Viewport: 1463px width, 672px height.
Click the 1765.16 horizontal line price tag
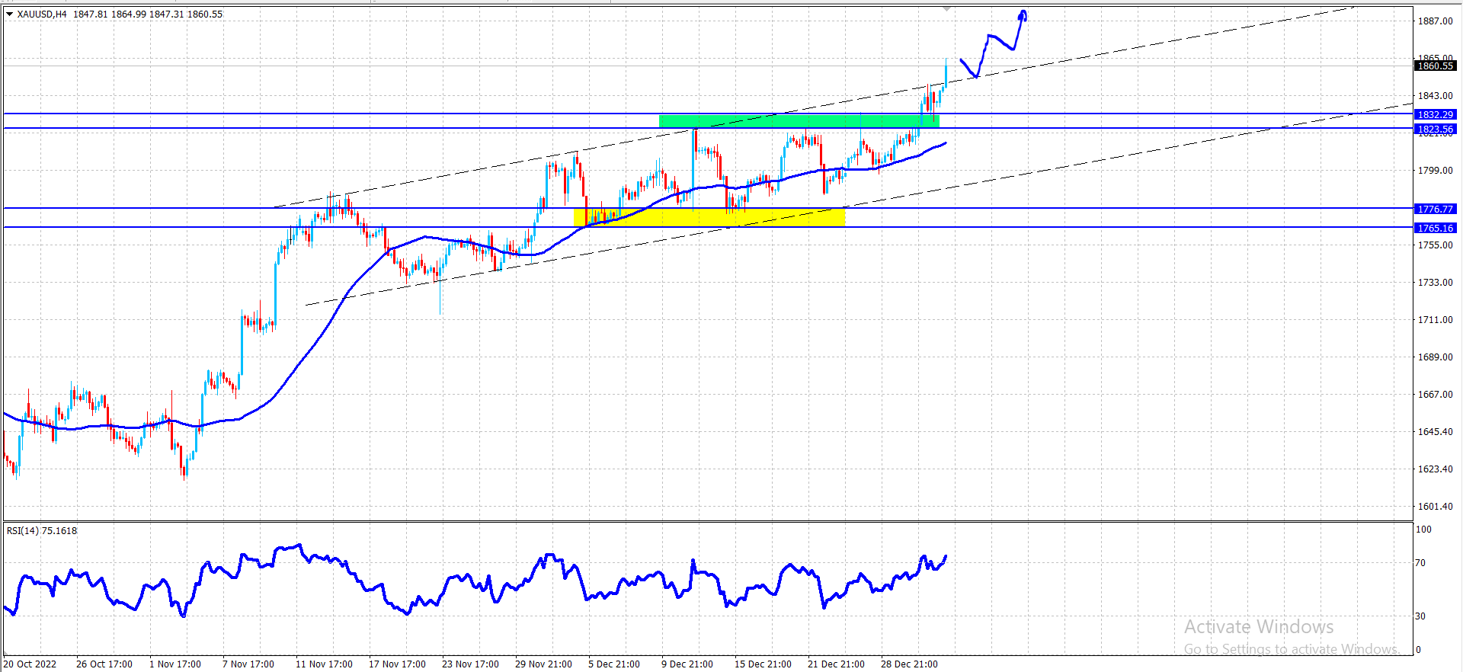tap(1436, 228)
